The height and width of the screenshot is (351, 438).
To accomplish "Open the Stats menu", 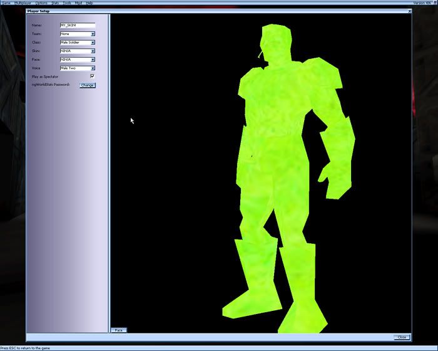I will click(55, 3).
